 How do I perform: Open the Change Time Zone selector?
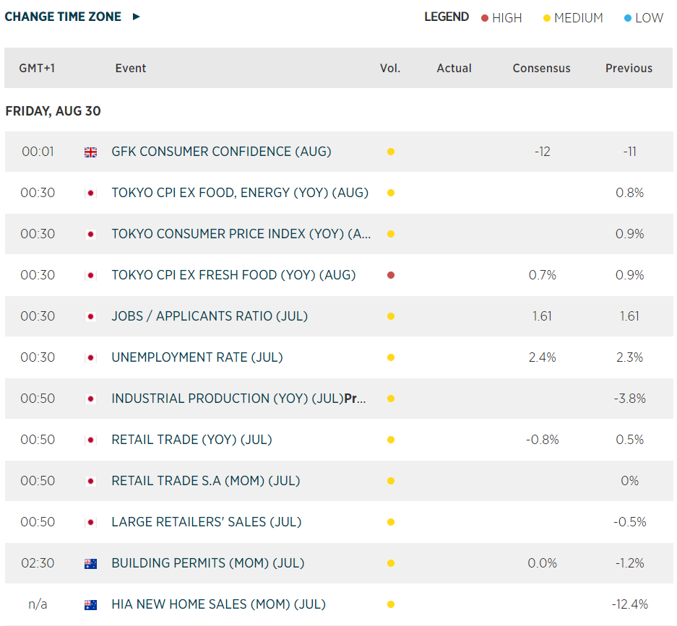click(x=63, y=17)
